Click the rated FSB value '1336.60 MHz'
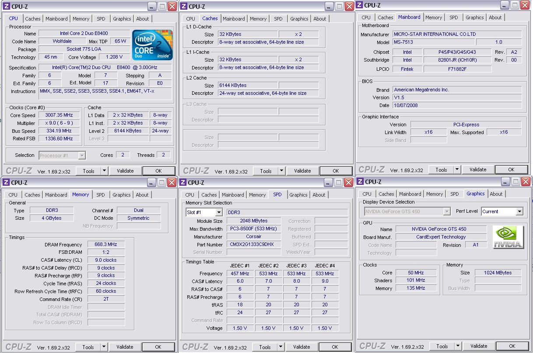This screenshot has width=533, height=353. 59,139
